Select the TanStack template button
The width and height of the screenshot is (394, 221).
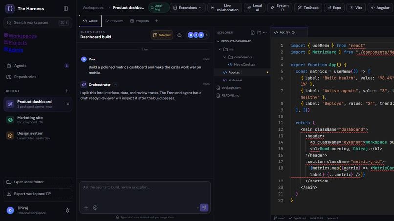[x=308, y=8]
